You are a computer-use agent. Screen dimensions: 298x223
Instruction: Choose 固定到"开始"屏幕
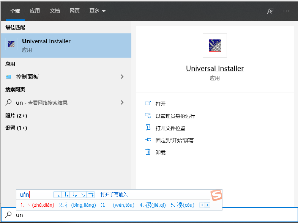point(175,140)
